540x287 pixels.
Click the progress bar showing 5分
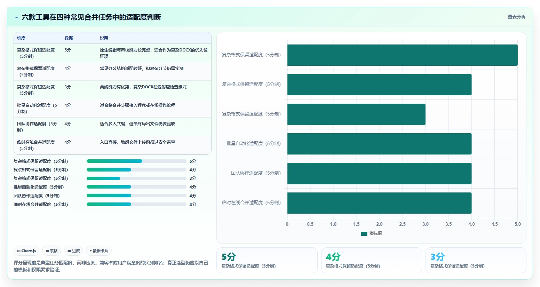[136, 161]
